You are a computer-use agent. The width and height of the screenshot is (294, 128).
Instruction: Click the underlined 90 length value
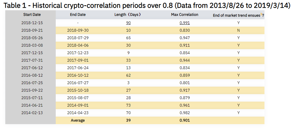[128, 23]
